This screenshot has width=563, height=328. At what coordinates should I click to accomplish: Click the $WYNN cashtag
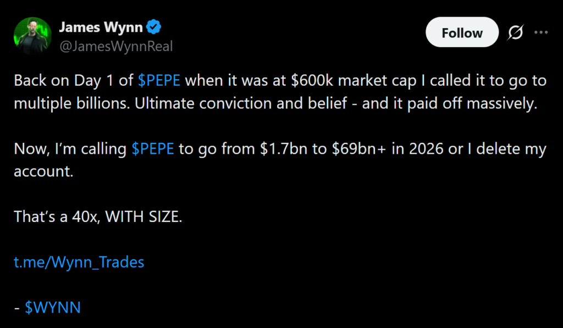(x=53, y=308)
